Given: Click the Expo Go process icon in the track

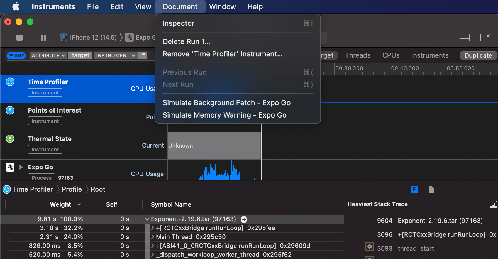Looking at the screenshot, I should (x=10, y=167).
